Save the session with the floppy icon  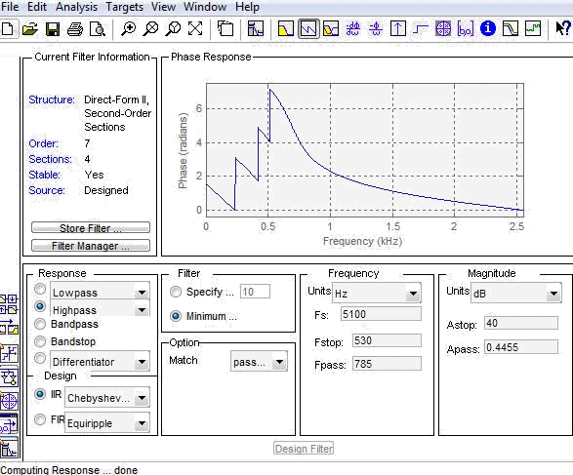click(53, 28)
